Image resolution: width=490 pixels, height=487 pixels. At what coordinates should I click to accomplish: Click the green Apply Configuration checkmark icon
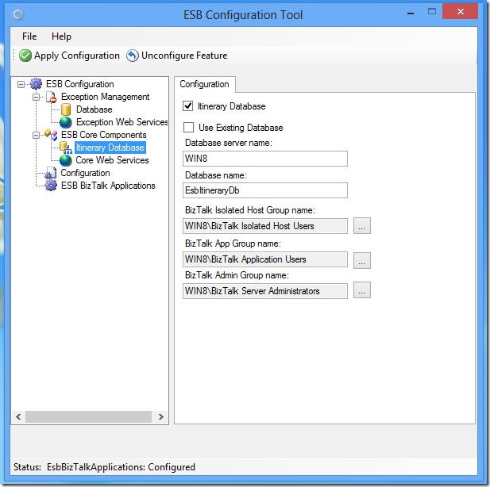(x=25, y=56)
